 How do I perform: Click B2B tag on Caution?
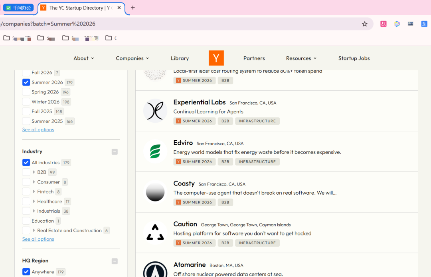pos(225,243)
